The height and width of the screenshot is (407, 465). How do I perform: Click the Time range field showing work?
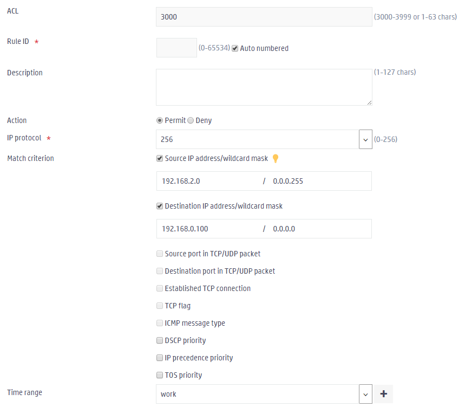point(258,394)
